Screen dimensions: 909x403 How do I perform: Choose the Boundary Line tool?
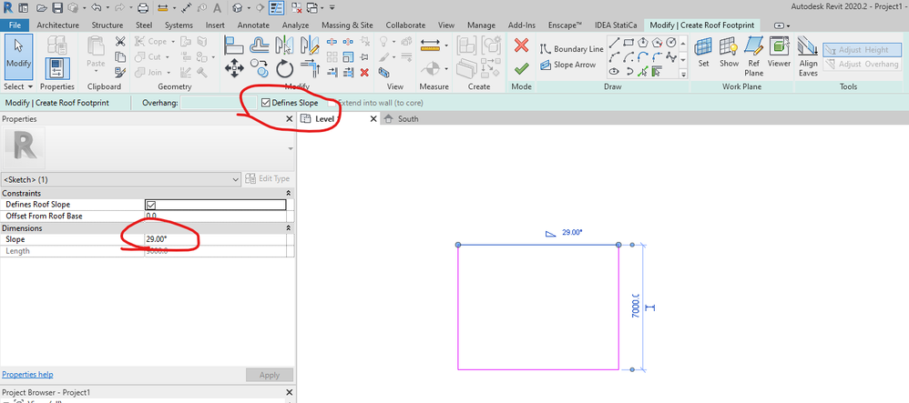click(x=572, y=49)
